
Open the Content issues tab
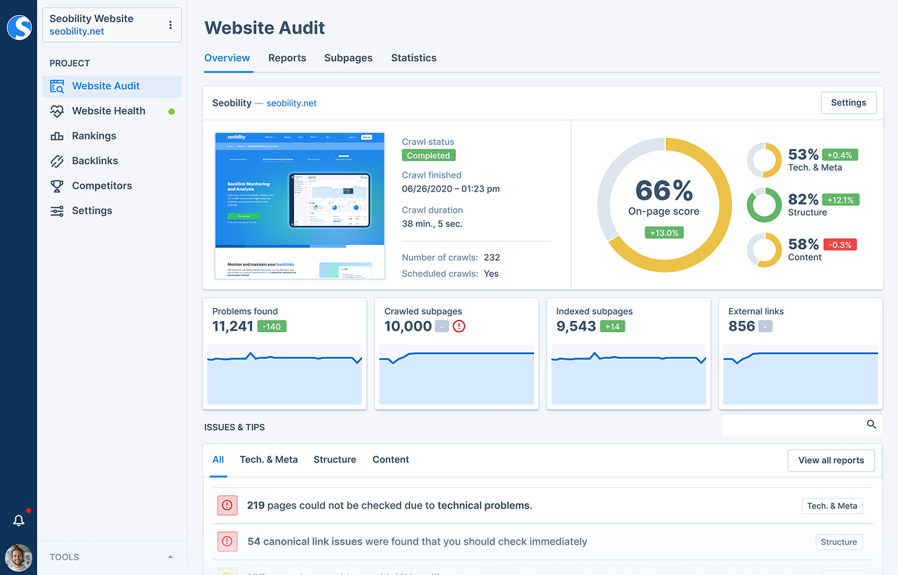click(390, 459)
